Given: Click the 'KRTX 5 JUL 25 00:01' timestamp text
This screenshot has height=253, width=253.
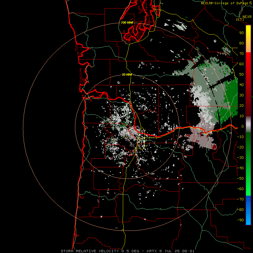Looking at the screenshot, I should click(171, 251).
